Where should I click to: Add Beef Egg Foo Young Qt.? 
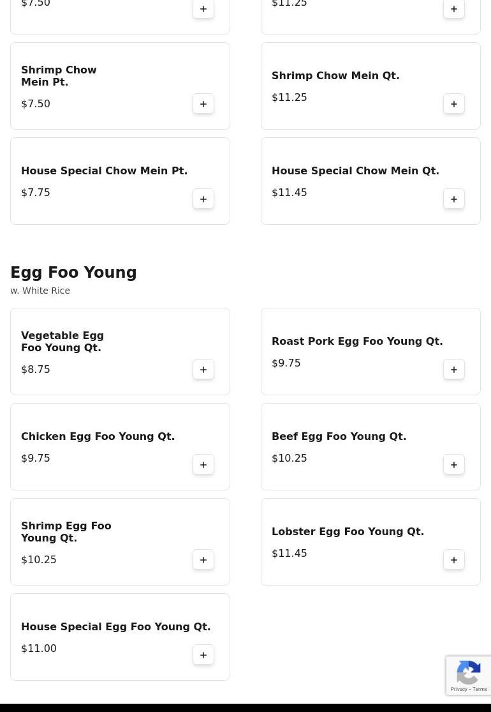pyautogui.click(x=454, y=465)
